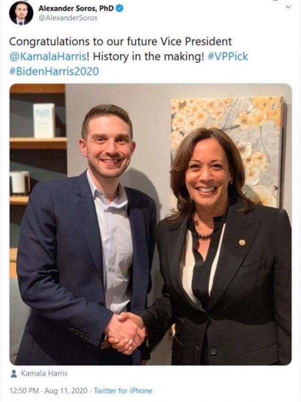Open the #VPPick hashtag

click(x=228, y=57)
